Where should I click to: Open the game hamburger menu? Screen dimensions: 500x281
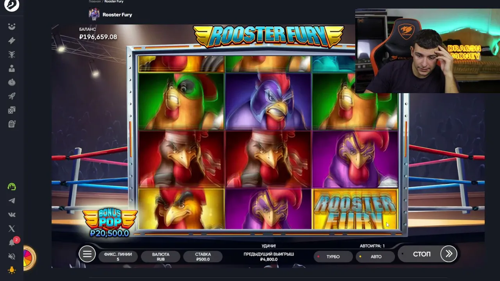(87, 254)
